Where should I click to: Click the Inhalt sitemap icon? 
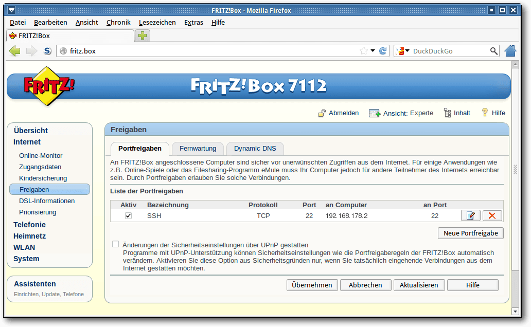tap(447, 113)
